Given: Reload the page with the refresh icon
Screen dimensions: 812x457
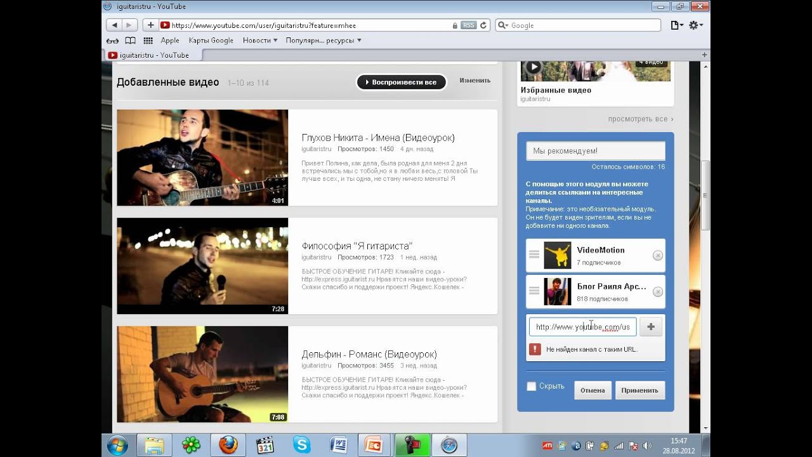Looking at the screenshot, I should (483, 25).
